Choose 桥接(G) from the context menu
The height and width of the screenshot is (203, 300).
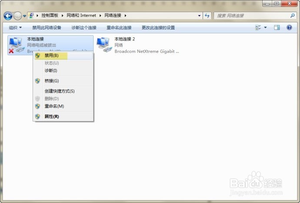[63, 81]
